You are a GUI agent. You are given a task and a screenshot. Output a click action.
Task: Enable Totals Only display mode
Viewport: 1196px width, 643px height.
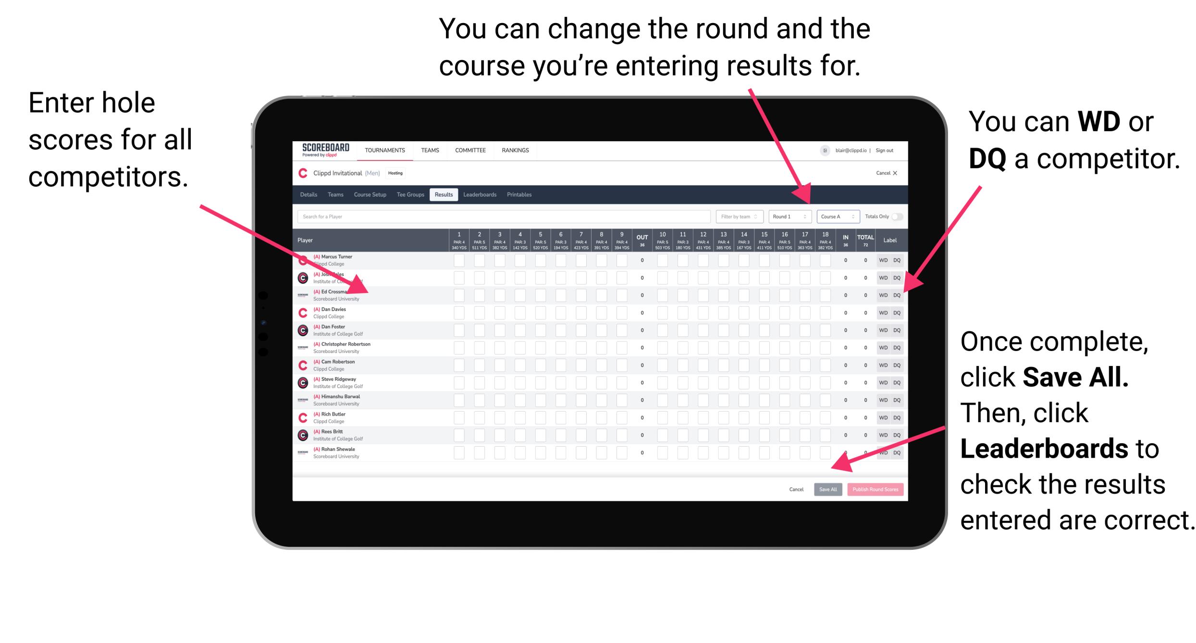coord(898,216)
